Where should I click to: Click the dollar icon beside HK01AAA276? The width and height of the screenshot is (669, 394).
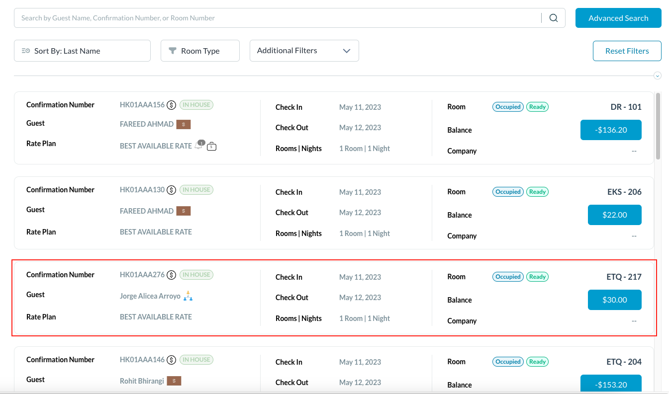172,275
